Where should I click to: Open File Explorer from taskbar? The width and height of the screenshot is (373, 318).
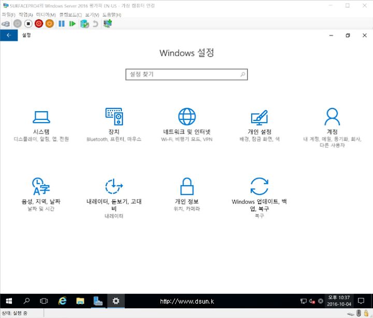80,301
